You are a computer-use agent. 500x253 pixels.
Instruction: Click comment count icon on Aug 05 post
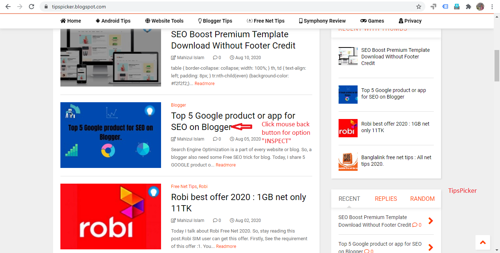click(x=217, y=139)
